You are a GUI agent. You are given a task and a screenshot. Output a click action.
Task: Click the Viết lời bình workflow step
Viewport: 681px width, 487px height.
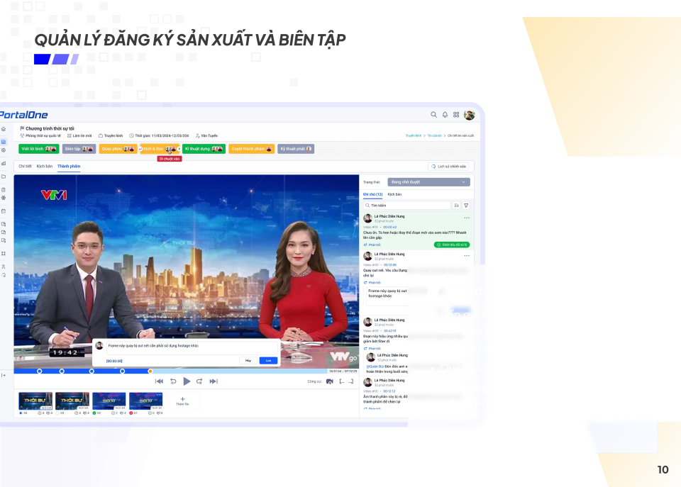[x=39, y=149]
